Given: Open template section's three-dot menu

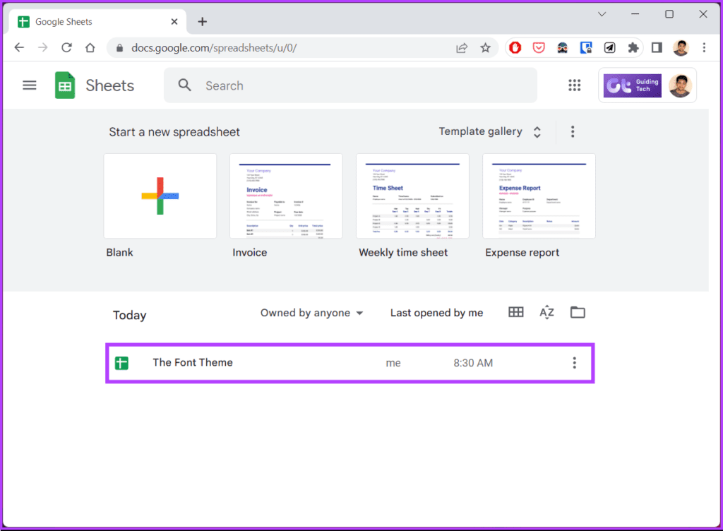Looking at the screenshot, I should [x=573, y=132].
